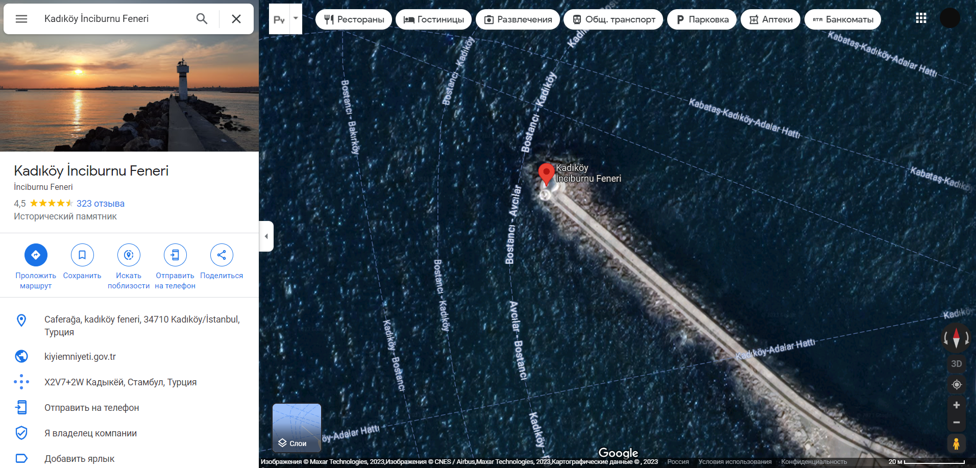Screen dimensions: 976x468
Task: Reset orientation using the compass
Action: [956, 338]
